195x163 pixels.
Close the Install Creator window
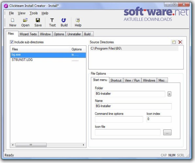click(x=184, y=5)
